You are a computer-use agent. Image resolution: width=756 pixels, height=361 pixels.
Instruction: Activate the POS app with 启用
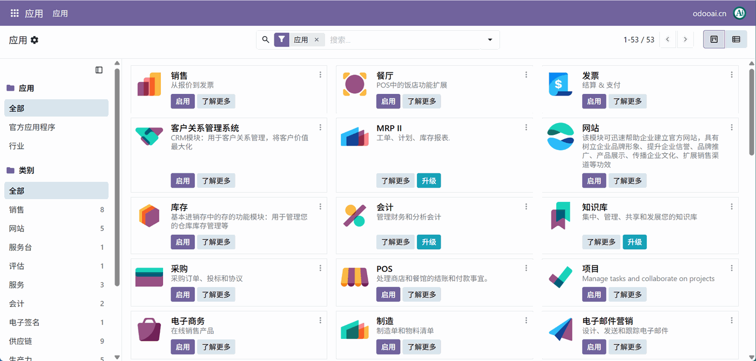click(x=388, y=295)
